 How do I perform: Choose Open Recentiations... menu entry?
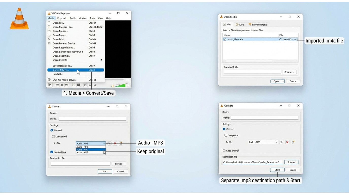tap(76, 47)
